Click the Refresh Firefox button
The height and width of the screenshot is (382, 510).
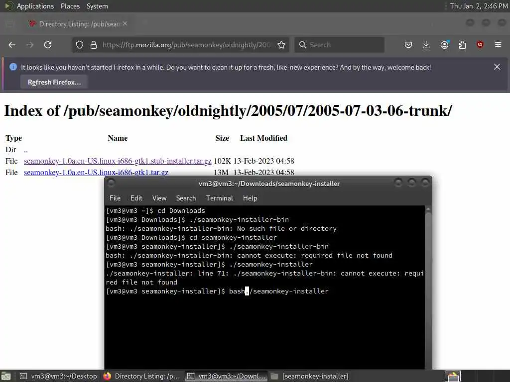tap(54, 82)
